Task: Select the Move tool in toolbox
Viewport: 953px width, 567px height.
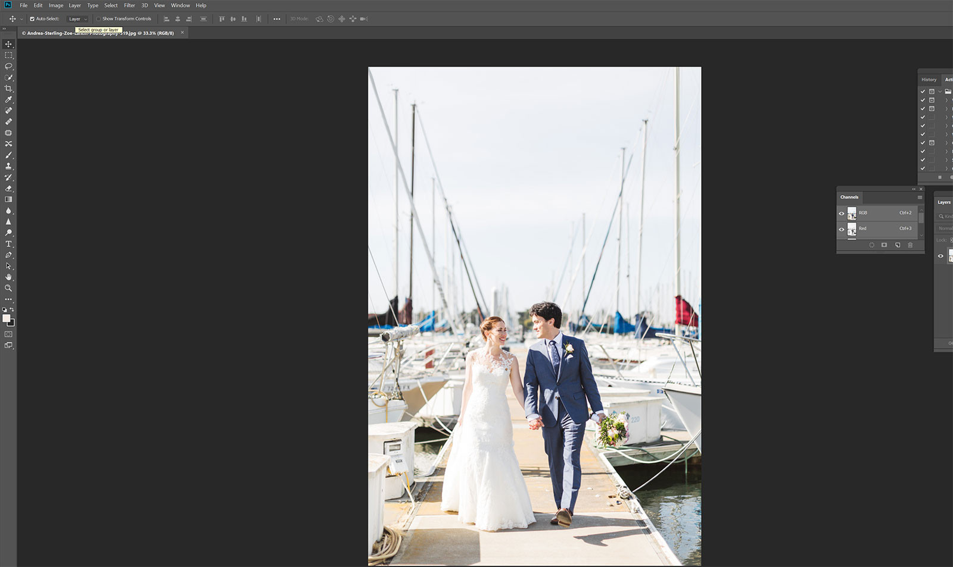Action: (8, 44)
